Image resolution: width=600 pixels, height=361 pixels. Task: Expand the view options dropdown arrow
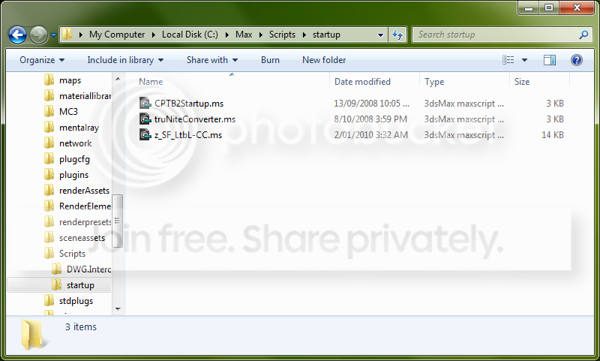[x=524, y=60]
